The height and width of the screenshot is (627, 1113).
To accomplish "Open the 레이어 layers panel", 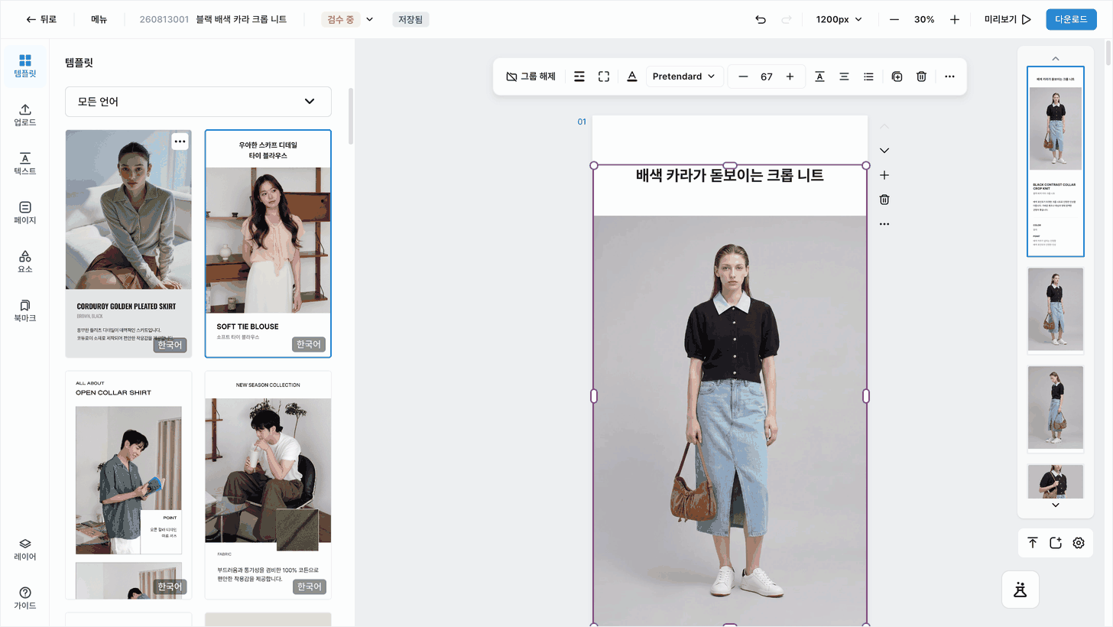I will [x=25, y=550].
